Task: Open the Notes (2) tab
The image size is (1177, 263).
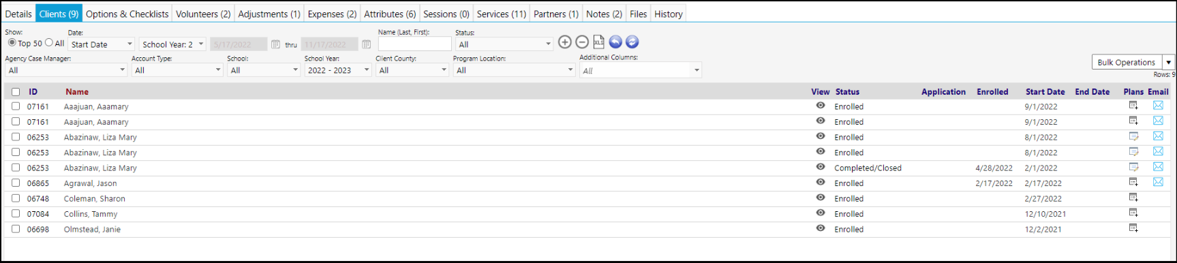Action: click(x=604, y=14)
